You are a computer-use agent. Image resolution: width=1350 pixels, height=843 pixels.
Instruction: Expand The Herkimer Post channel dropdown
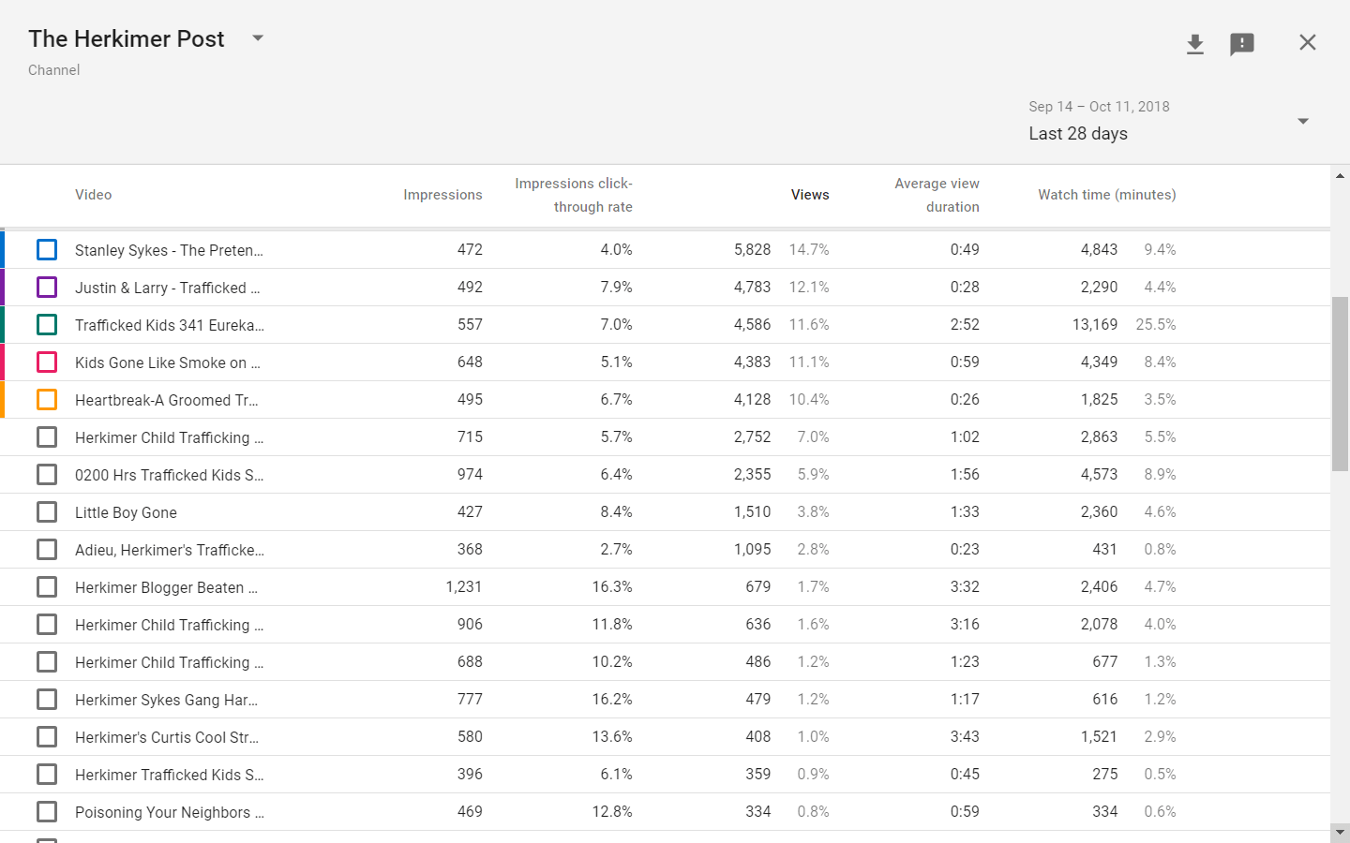258,38
